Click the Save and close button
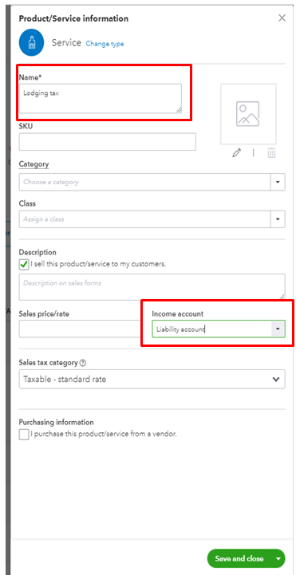Viewport: 296px width, 575px height. coord(239,558)
